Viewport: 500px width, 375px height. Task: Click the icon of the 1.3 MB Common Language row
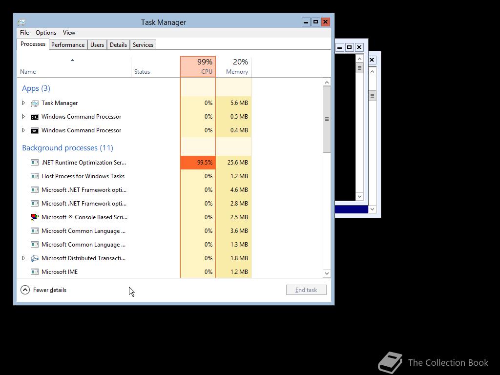click(x=35, y=245)
